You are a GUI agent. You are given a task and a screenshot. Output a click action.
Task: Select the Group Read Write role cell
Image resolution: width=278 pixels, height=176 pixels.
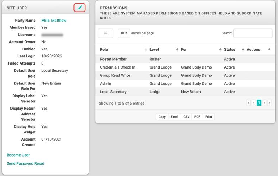[115, 75]
